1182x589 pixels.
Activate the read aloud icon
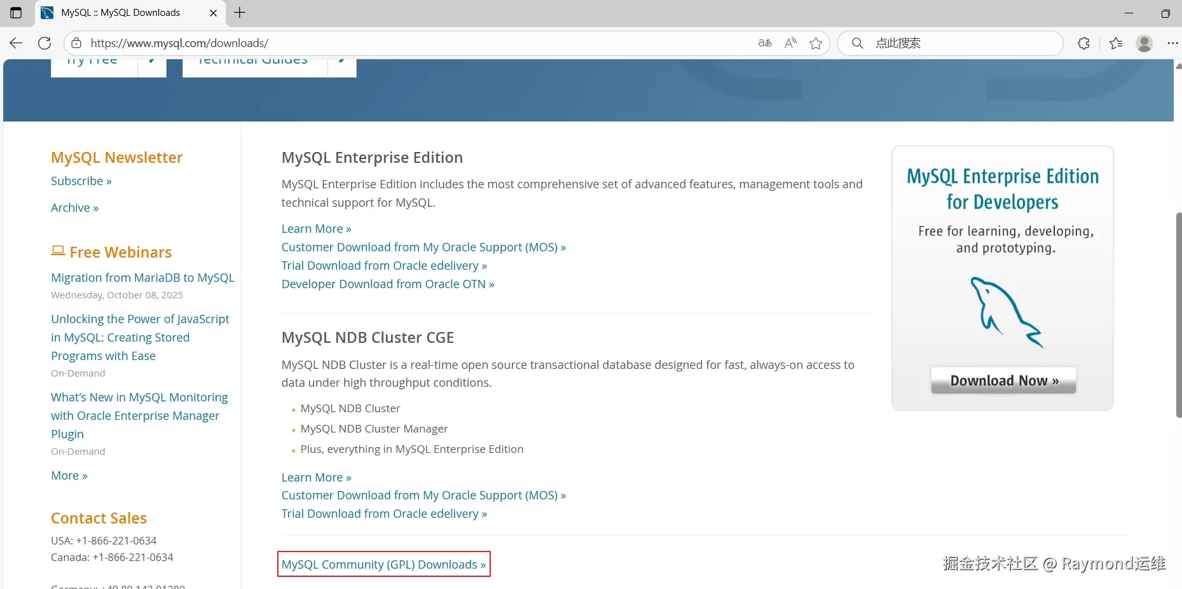point(790,43)
